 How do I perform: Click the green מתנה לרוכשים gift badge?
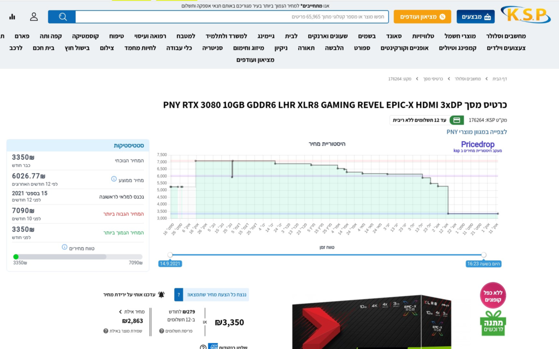(493, 323)
